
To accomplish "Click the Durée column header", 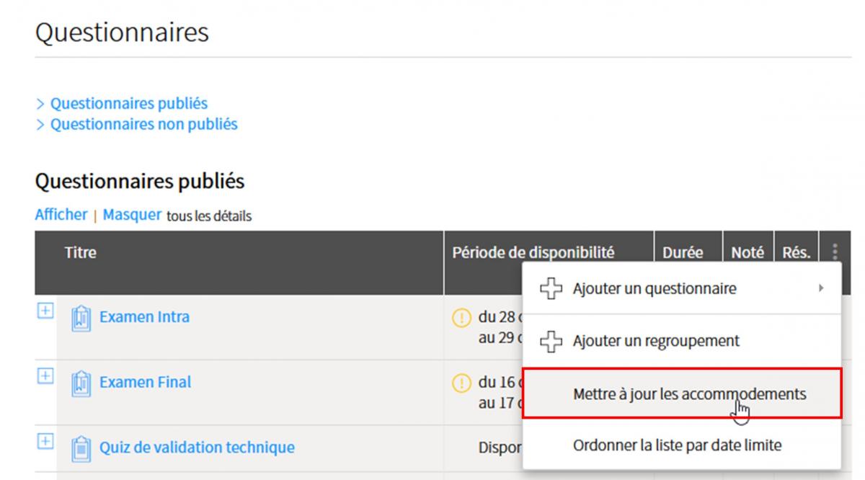I will click(683, 253).
